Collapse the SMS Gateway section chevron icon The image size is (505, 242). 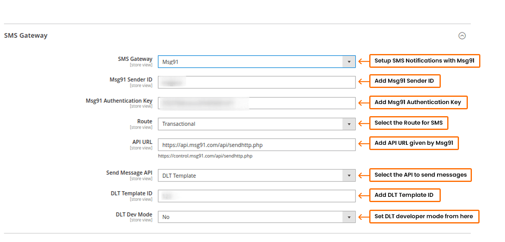coord(462,36)
